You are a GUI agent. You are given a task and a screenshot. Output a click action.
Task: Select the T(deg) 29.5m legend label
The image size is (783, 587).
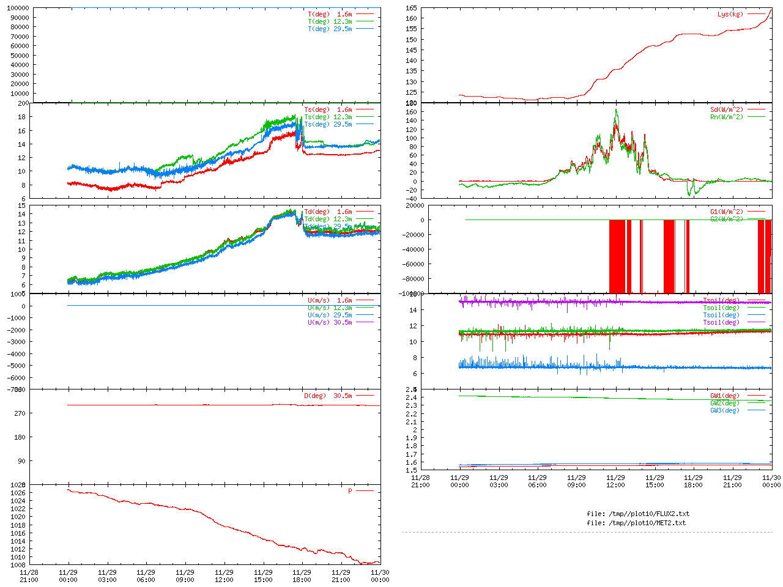point(330,29)
